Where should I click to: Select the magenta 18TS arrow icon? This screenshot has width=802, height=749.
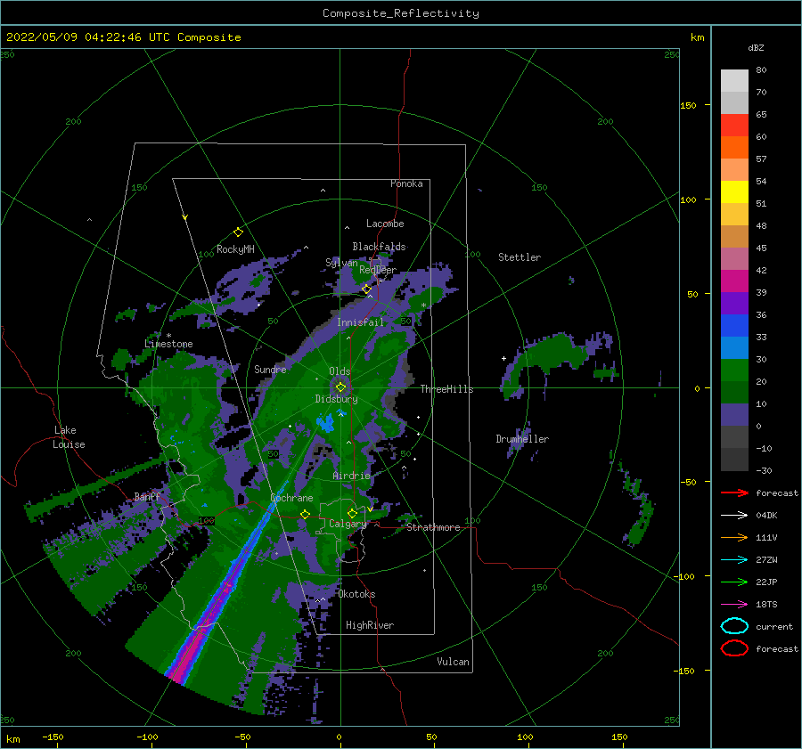pos(734,605)
